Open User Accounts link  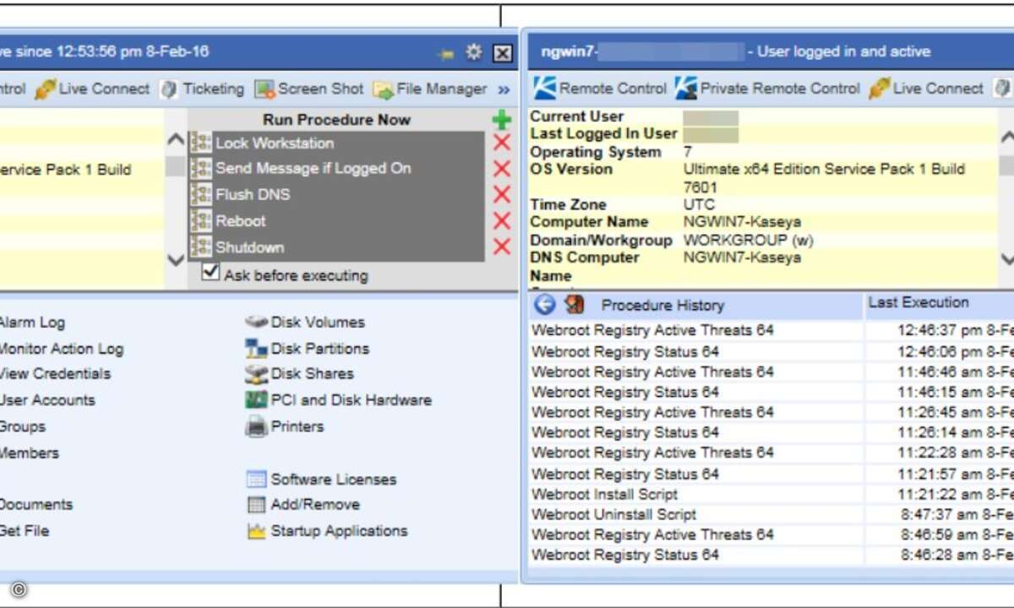click(47, 399)
